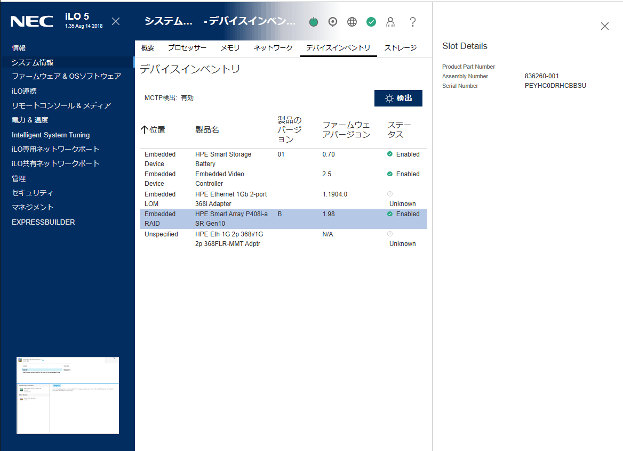Switch to the メモリ tab
Screen dimensions: 623x451
point(230,47)
